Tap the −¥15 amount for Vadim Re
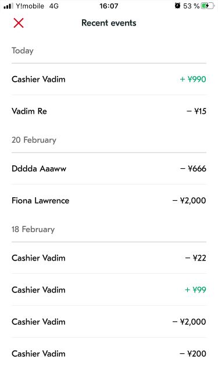The width and height of the screenshot is (218, 387). click(x=196, y=111)
